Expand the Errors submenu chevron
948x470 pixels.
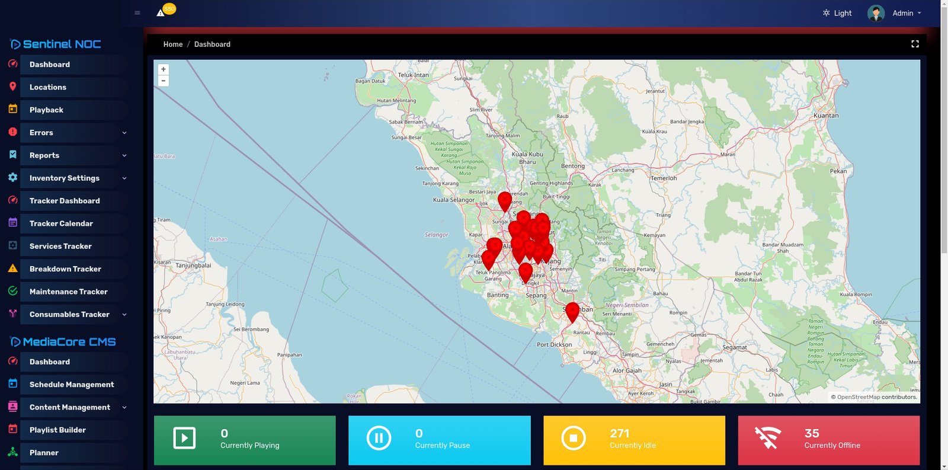click(x=124, y=133)
